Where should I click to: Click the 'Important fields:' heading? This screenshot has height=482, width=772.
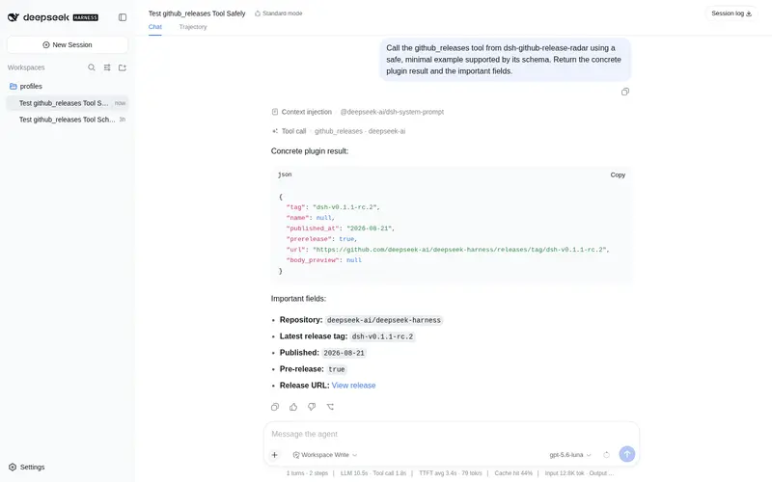[x=298, y=299]
